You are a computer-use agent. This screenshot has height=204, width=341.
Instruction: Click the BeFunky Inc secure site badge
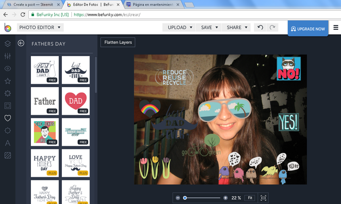coord(50,14)
